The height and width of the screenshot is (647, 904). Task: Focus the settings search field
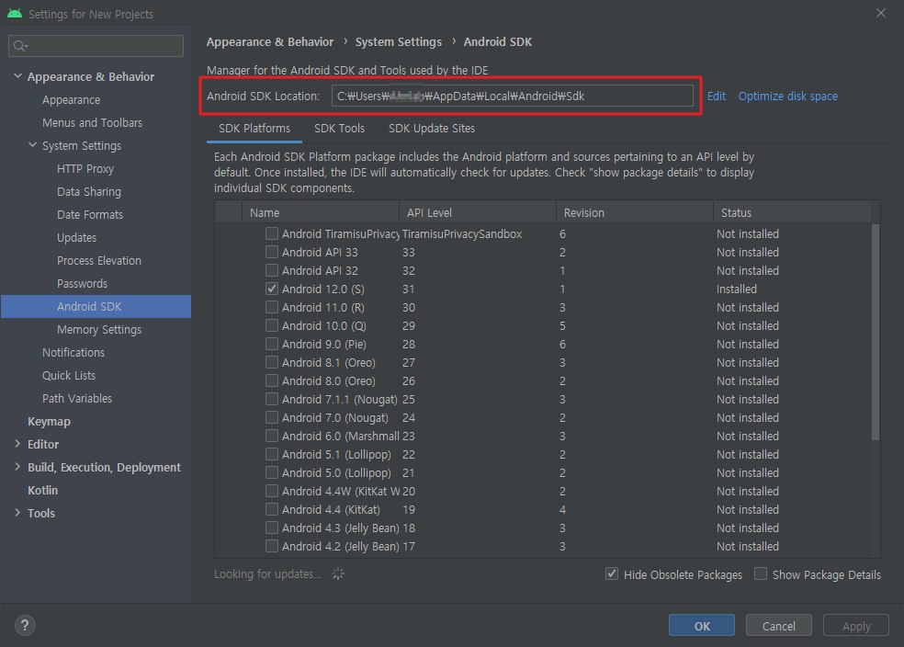[96, 46]
